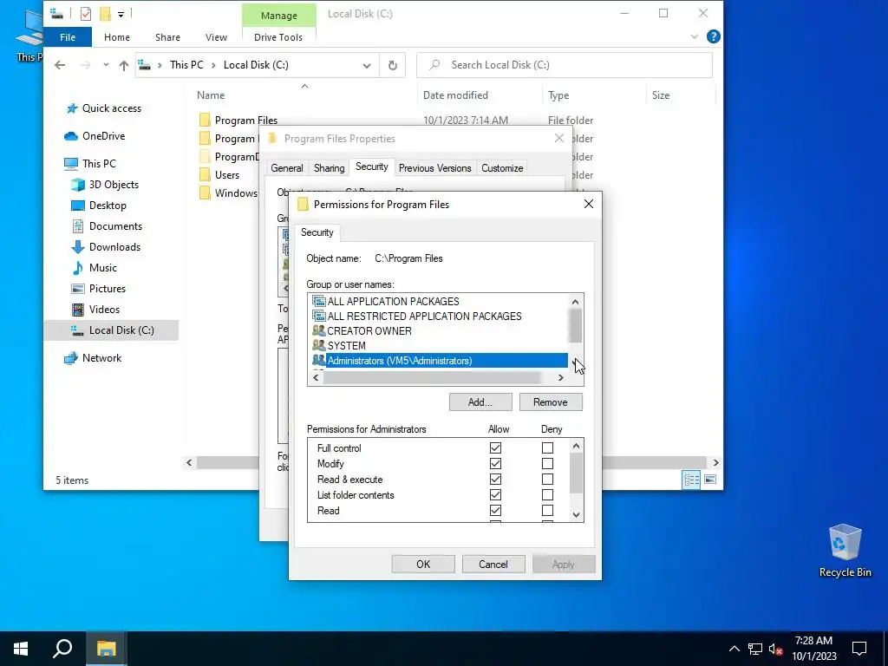The height and width of the screenshot is (666, 888).
Task: Expand ribbon chevron near help icon
Action: tap(695, 36)
